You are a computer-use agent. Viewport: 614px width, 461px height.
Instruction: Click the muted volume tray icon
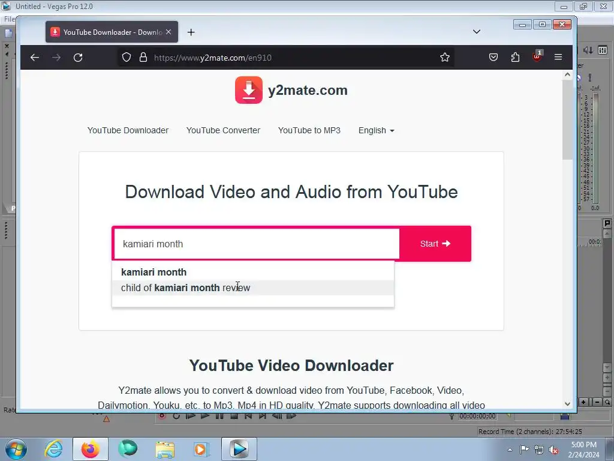pos(553,450)
